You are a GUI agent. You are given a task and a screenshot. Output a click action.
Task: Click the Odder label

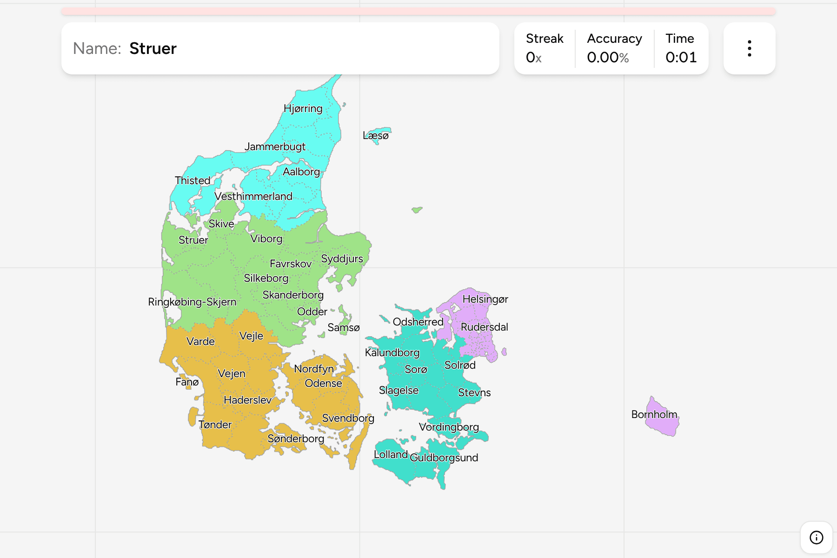click(x=312, y=312)
